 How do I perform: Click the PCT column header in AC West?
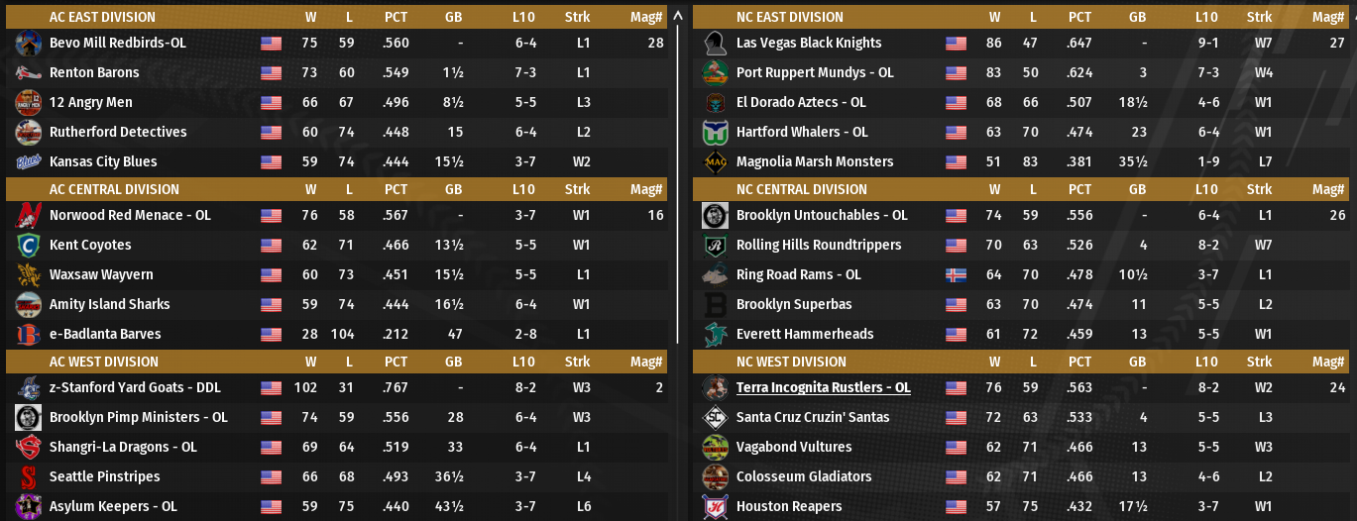[396, 362]
